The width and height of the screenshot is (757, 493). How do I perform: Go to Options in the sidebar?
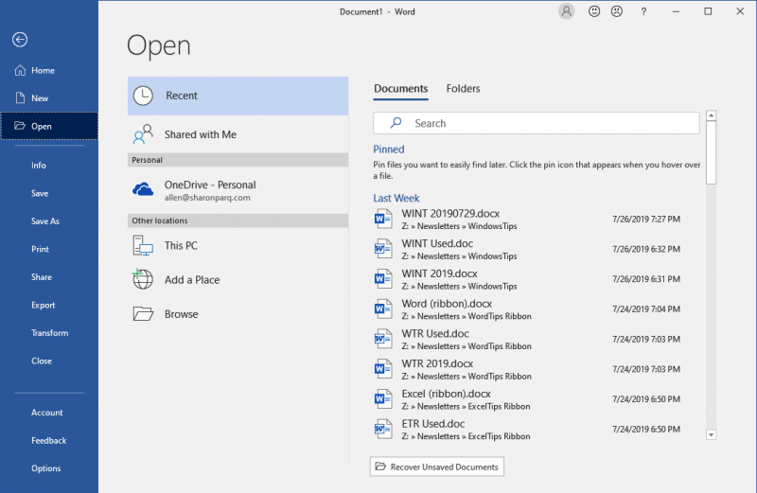45,468
